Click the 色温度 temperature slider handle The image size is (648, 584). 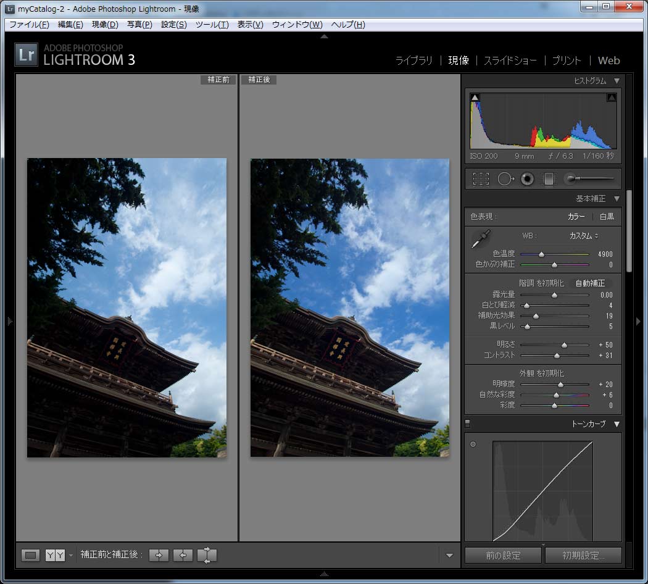pyautogui.click(x=542, y=254)
